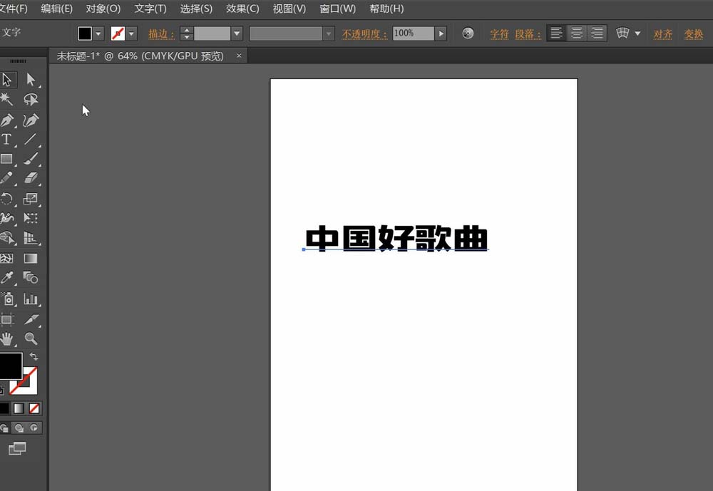Select the Blend tool
This screenshot has width=713, height=491.
pos(31,277)
